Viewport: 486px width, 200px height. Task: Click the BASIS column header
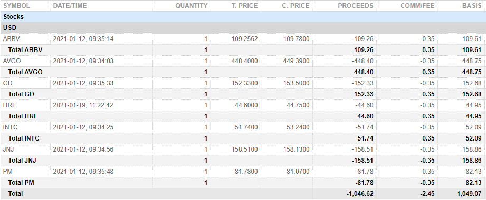coord(472,6)
